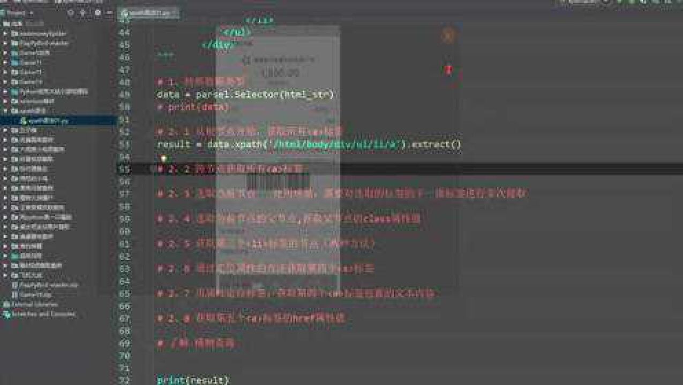Click the yellow intention lightbulb icon
The width and height of the screenshot is (683, 385).
pos(163,158)
